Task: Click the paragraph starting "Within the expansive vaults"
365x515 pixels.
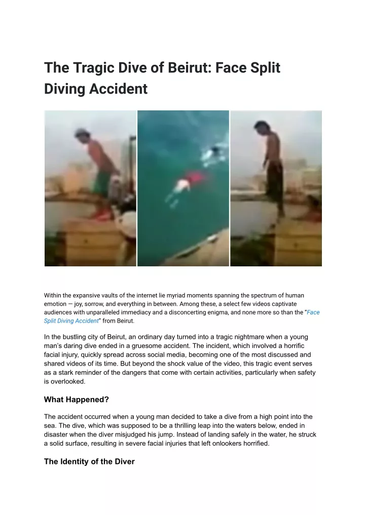Action: [x=182, y=308]
